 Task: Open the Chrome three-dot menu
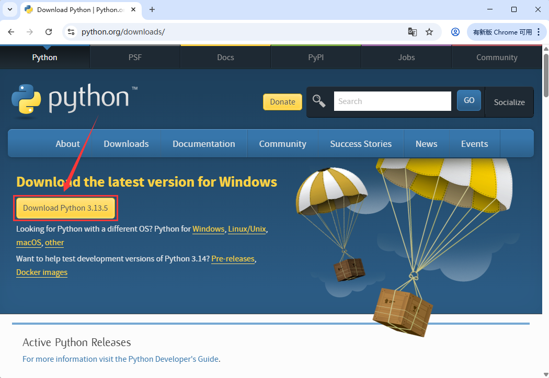coord(539,32)
